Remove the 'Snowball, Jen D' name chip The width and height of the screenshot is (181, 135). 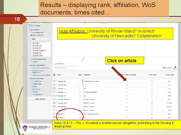tap(32, 55)
